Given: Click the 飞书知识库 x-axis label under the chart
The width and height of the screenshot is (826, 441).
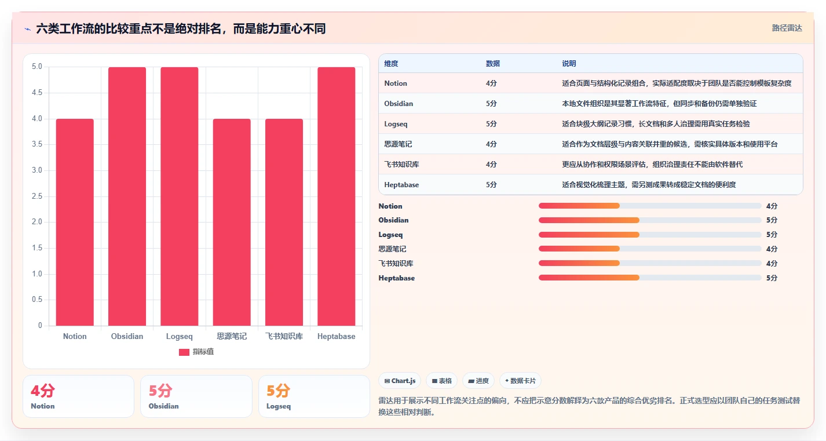Looking at the screenshot, I should (284, 337).
